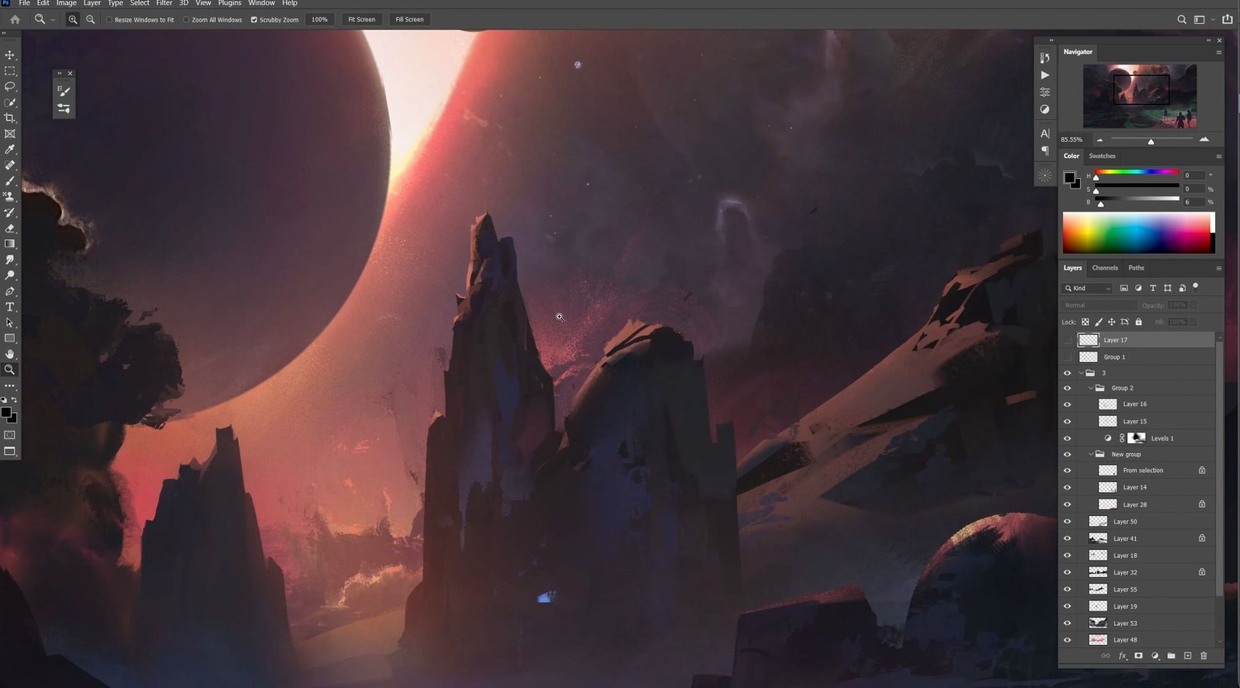Image resolution: width=1240 pixels, height=688 pixels.
Task: Open the Select menu
Action: point(140,3)
